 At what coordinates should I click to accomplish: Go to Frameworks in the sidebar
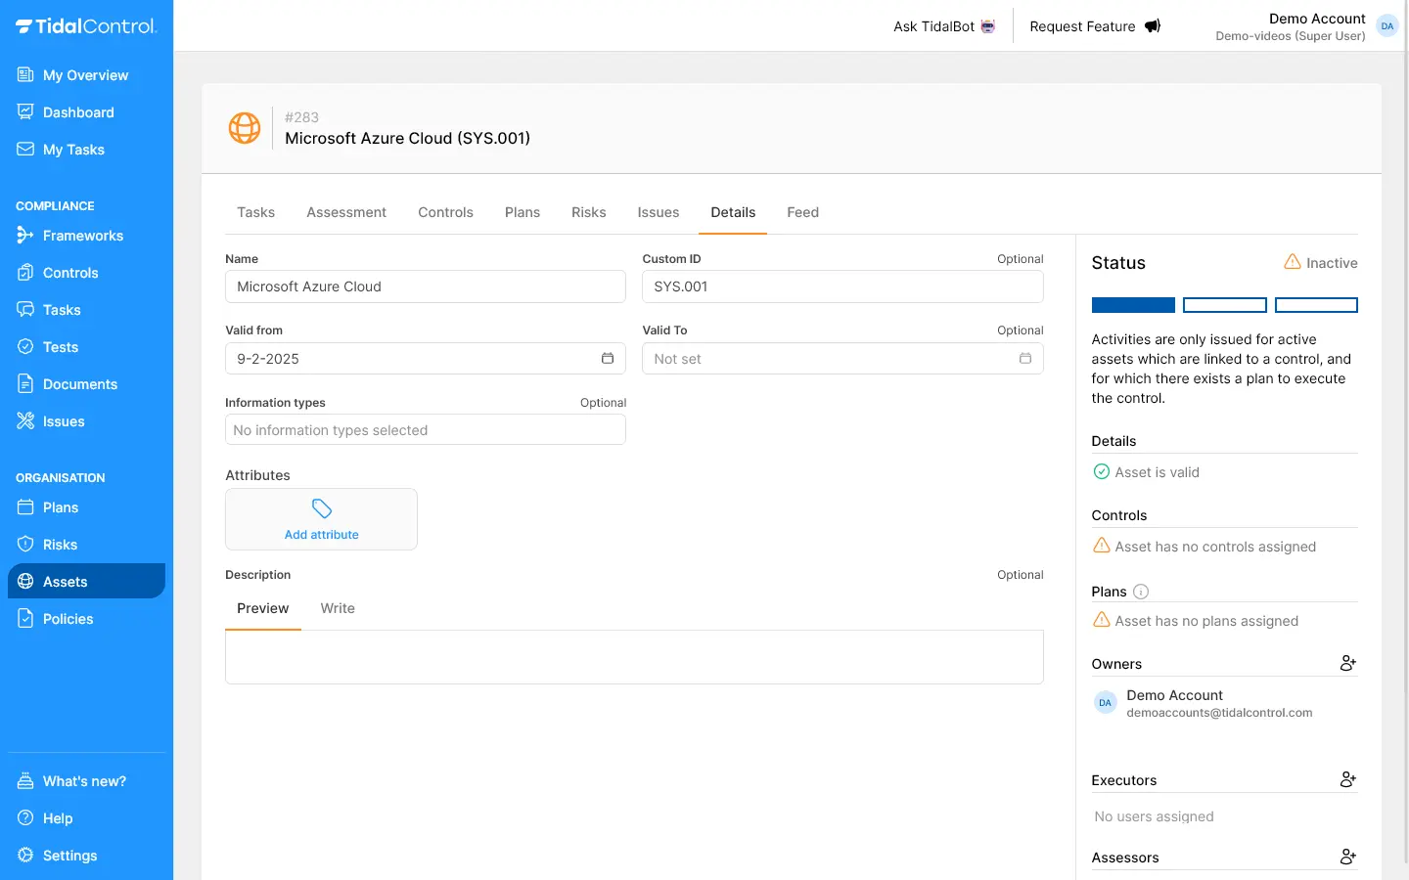pos(82,236)
